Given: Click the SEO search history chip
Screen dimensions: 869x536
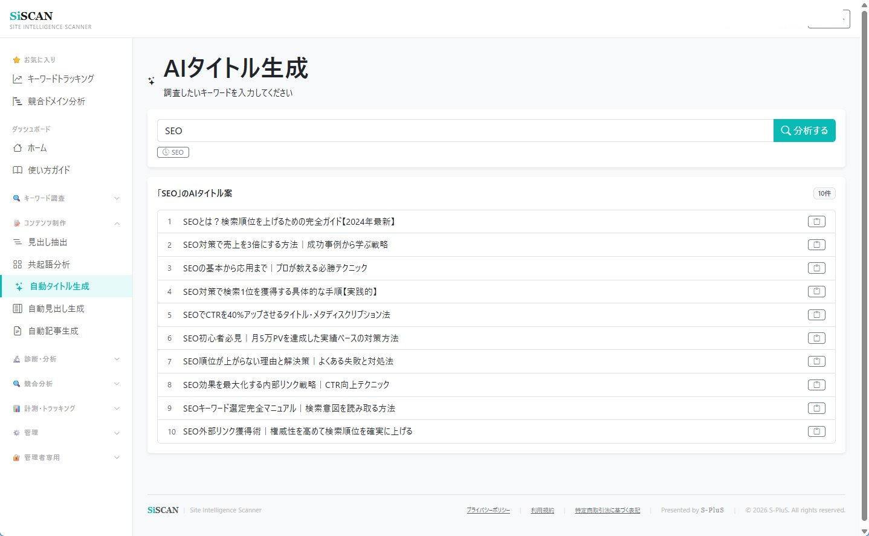Looking at the screenshot, I should click(173, 152).
